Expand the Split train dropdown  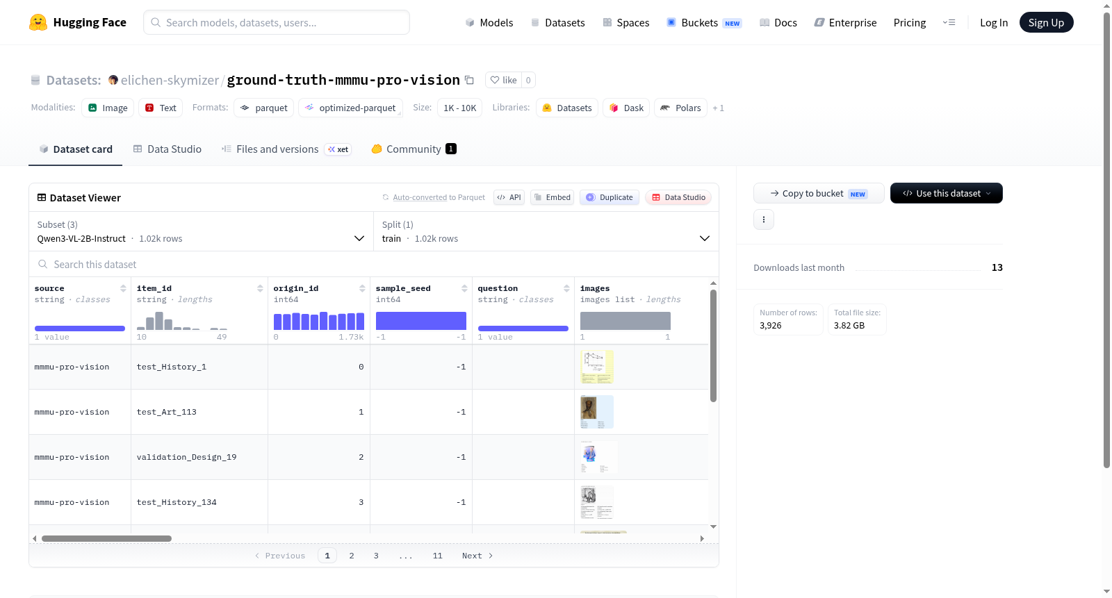pos(546,231)
